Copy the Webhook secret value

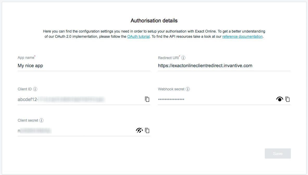(x=288, y=99)
